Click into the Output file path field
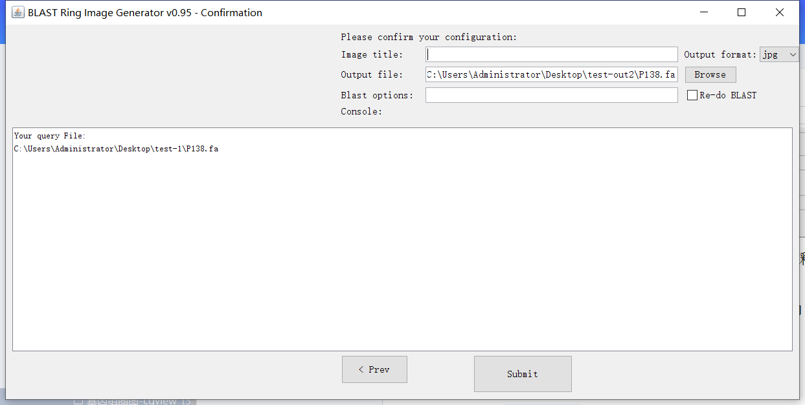Image resolution: width=805 pixels, height=405 pixels. click(x=551, y=74)
